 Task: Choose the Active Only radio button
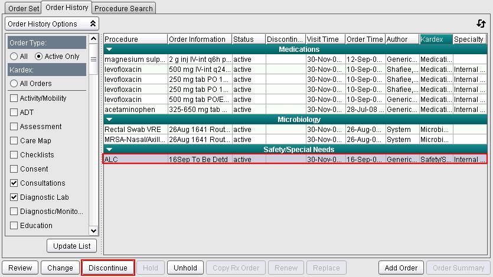38,57
